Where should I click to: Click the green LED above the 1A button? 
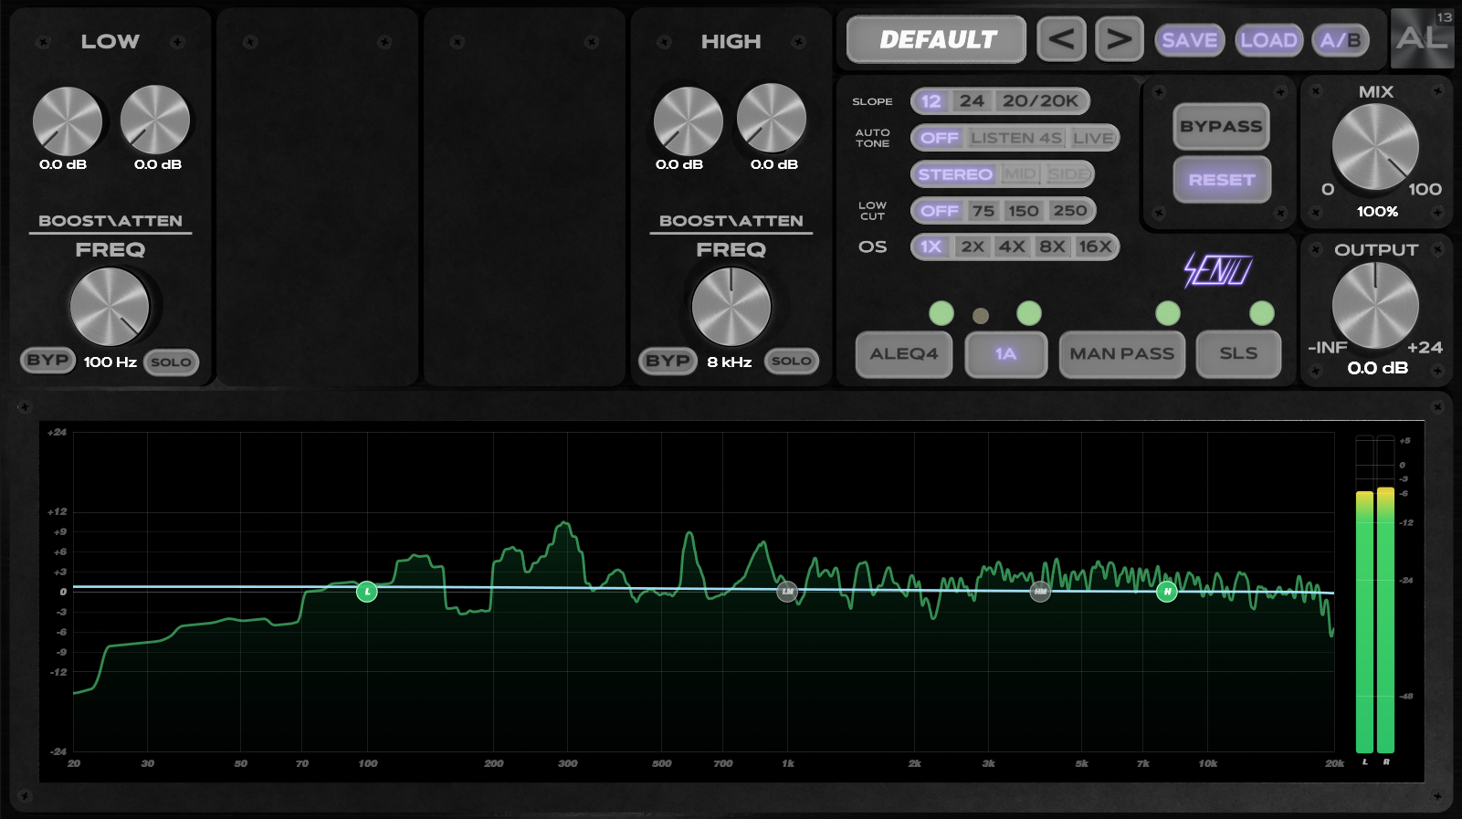click(1029, 313)
